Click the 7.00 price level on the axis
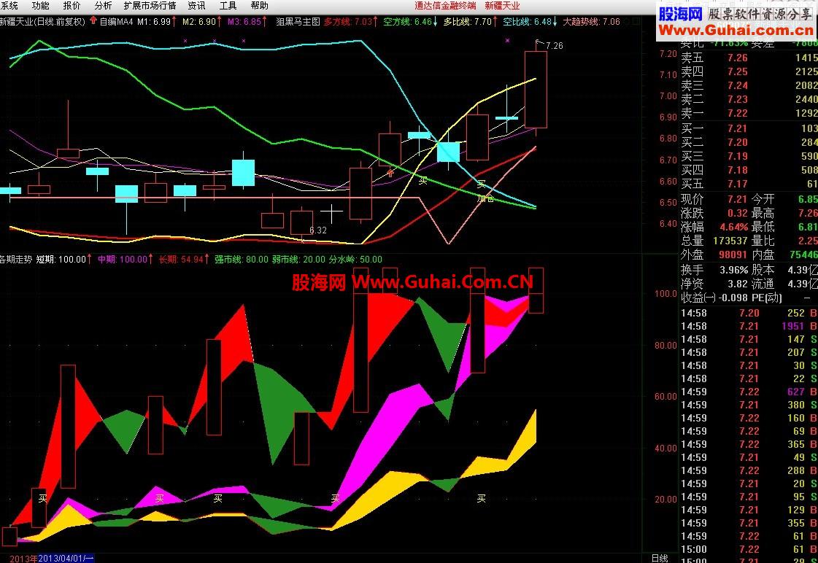Viewport: 818px width, 563px height. (668, 96)
